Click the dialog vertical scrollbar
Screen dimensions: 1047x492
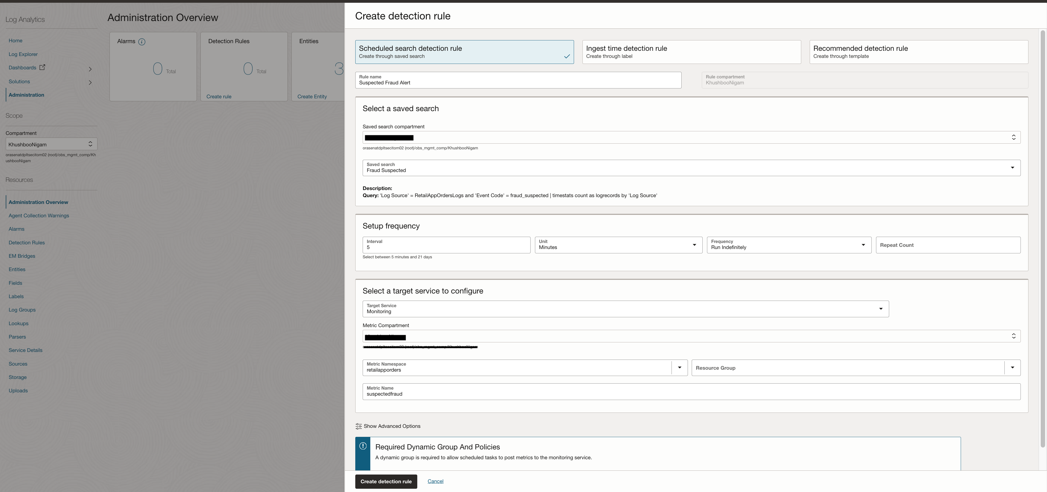1043,239
